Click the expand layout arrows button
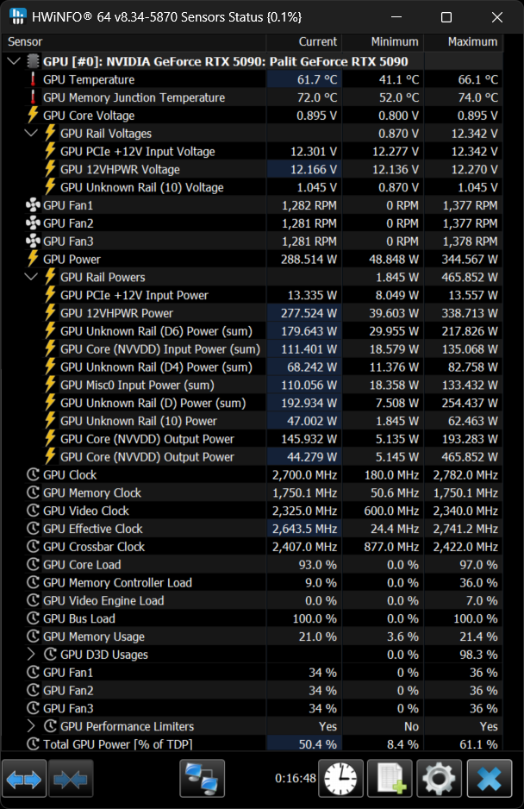 tap(24, 779)
